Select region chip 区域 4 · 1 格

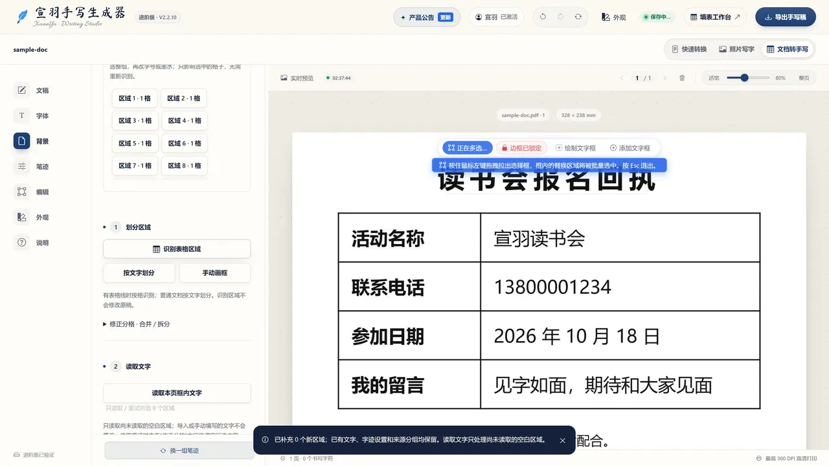click(x=184, y=120)
